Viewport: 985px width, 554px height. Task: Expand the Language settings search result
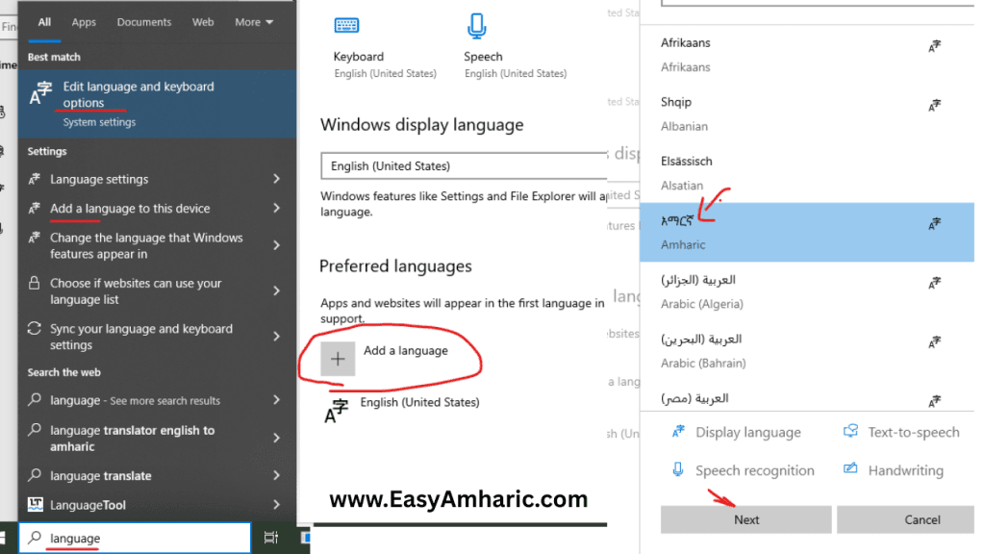pos(278,179)
